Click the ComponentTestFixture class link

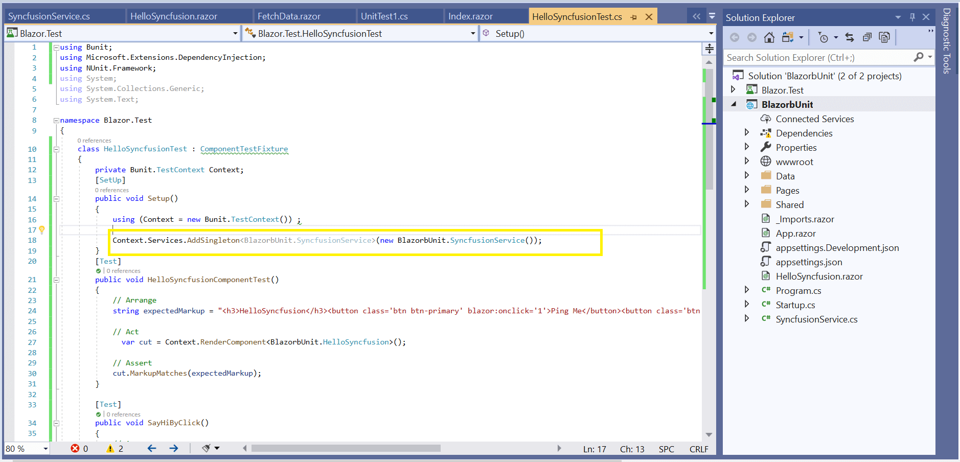[x=244, y=149]
